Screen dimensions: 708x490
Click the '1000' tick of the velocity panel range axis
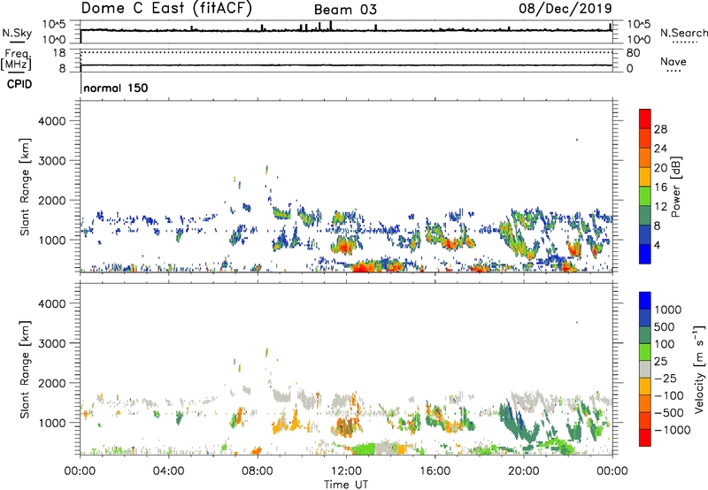pos(52,423)
